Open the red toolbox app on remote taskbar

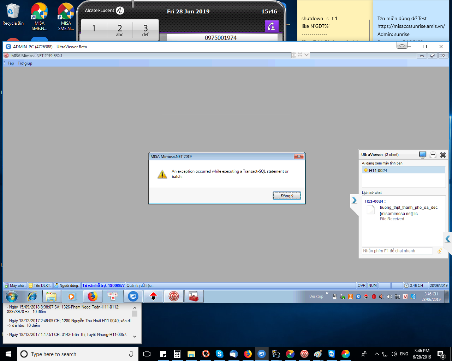coord(194,296)
